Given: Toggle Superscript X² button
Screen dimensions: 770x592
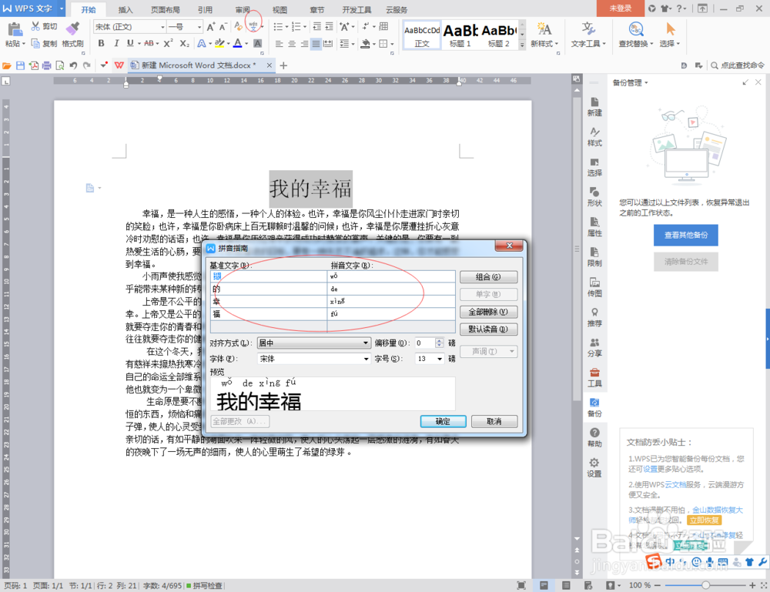Looking at the screenshot, I should (168, 43).
